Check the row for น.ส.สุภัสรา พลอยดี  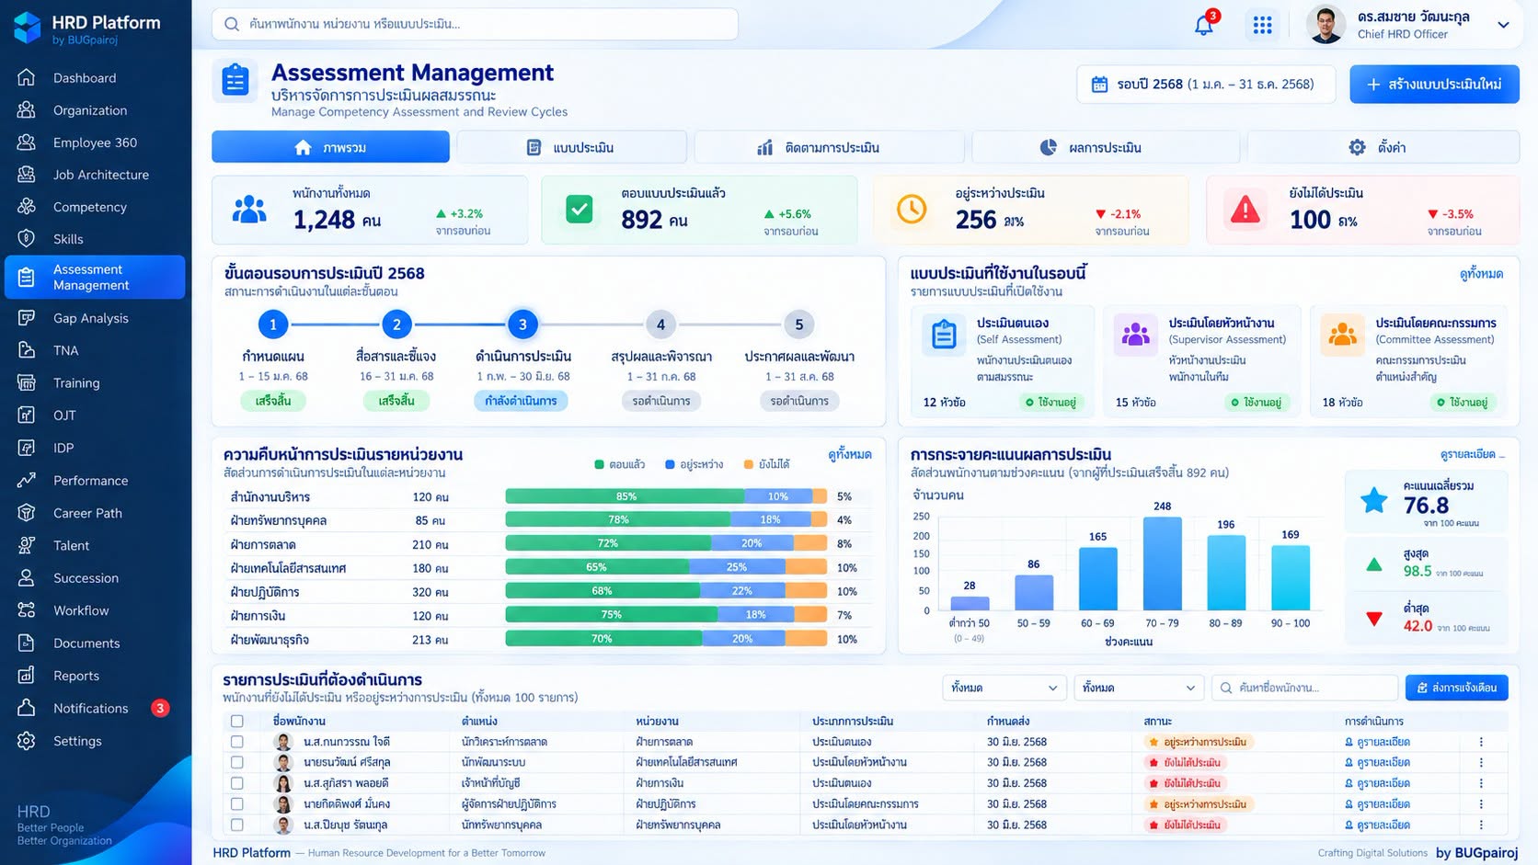click(x=237, y=783)
